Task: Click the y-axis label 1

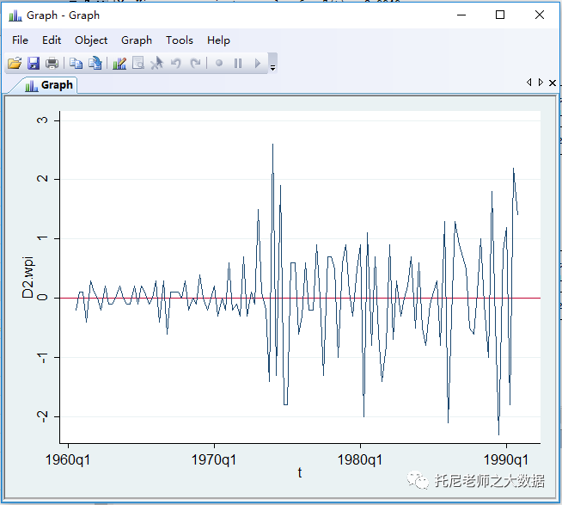Action: (x=42, y=238)
